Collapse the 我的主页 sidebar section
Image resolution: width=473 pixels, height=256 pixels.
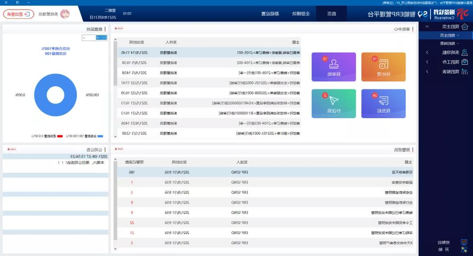[x=427, y=27]
